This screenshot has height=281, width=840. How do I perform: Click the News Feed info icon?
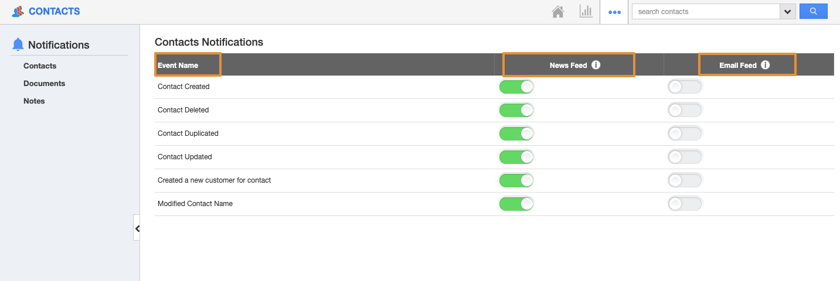pyautogui.click(x=596, y=65)
